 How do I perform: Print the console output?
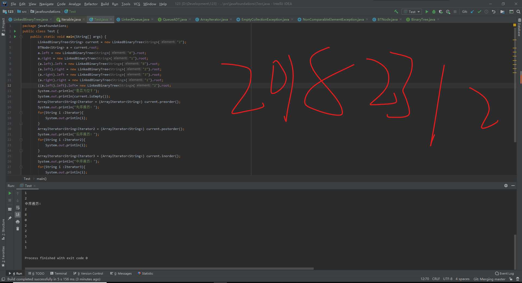(x=18, y=222)
